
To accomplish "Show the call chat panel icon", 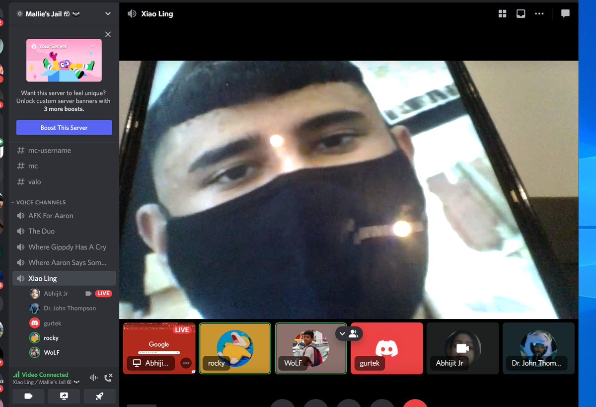I will (565, 13).
